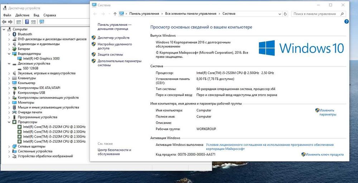This screenshot has height=183, width=358.
Task: Click the shield icon next to Защита системы
Action: pyautogui.click(x=93, y=54)
